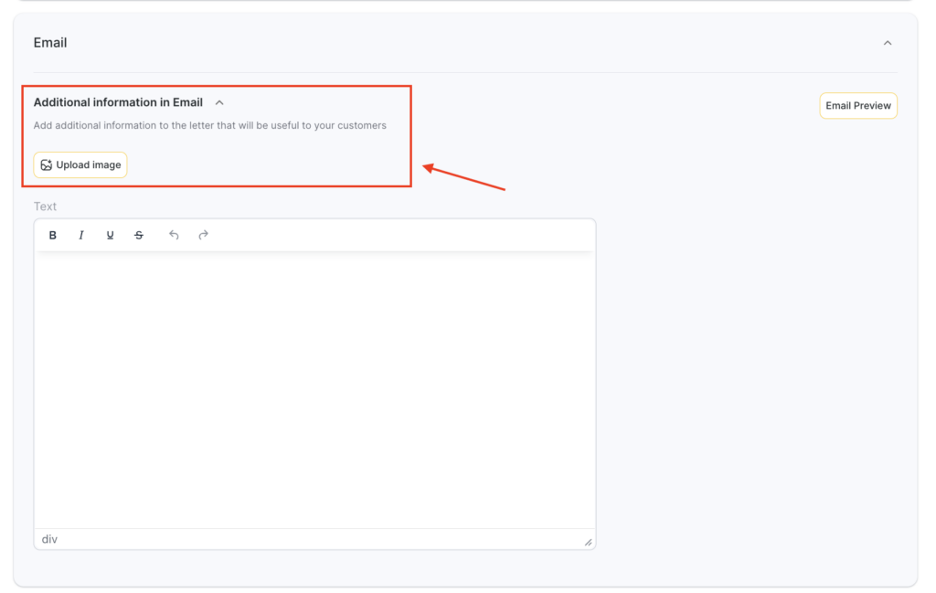
Task: Toggle strikethrough formatting in the editor
Action: (139, 235)
